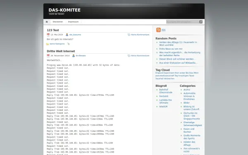Click comment icon on Dritte Welt Internet post
The image size is (248, 155).
pos(129,56)
